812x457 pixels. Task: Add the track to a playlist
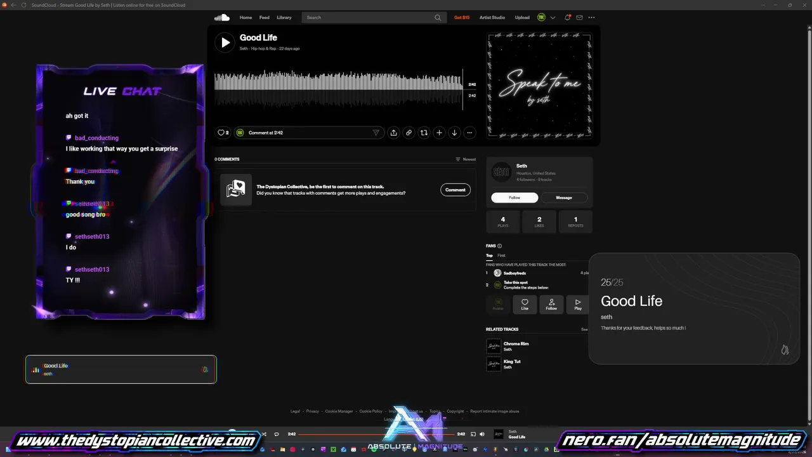tap(439, 133)
